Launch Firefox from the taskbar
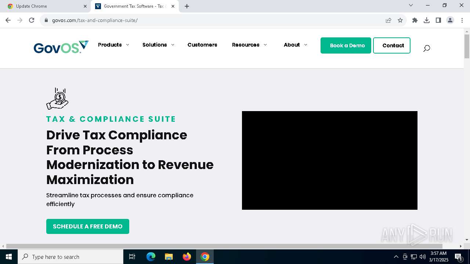The width and height of the screenshot is (470, 264). [x=187, y=257]
